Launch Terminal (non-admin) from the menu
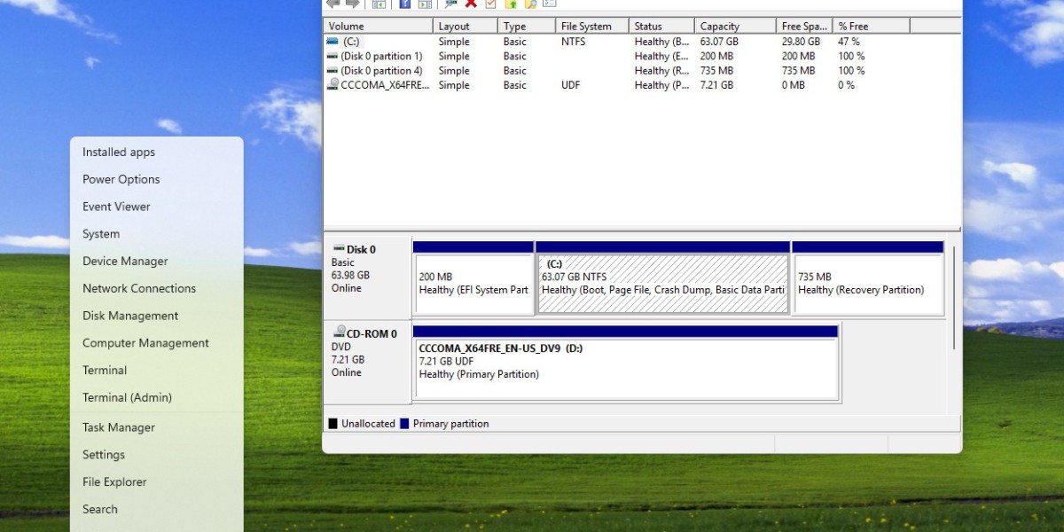The width and height of the screenshot is (1064, 532). coord(105,371)
